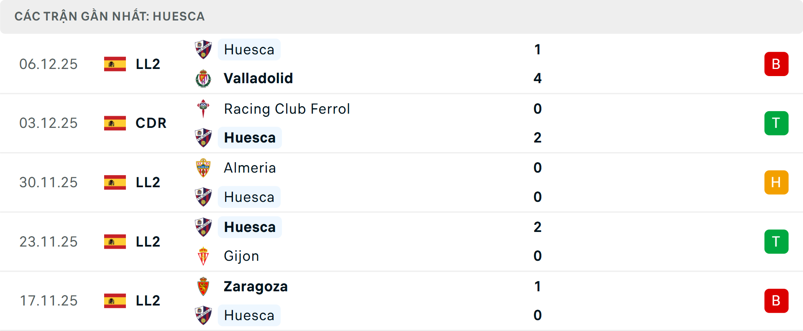Open the Racing Club Ferrol team link

[x=287, y=109]
